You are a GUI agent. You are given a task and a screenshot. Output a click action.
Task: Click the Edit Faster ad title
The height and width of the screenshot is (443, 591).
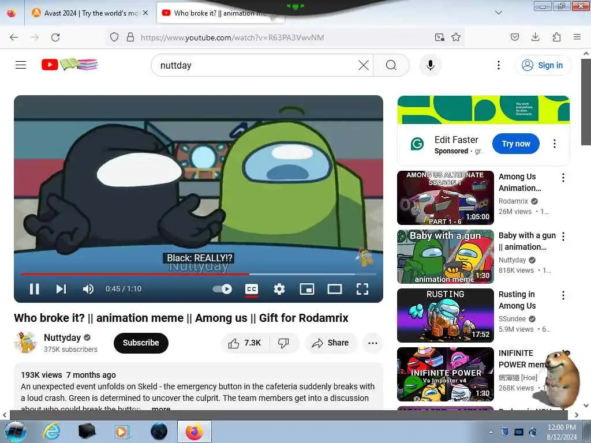(x=456, y=140)
